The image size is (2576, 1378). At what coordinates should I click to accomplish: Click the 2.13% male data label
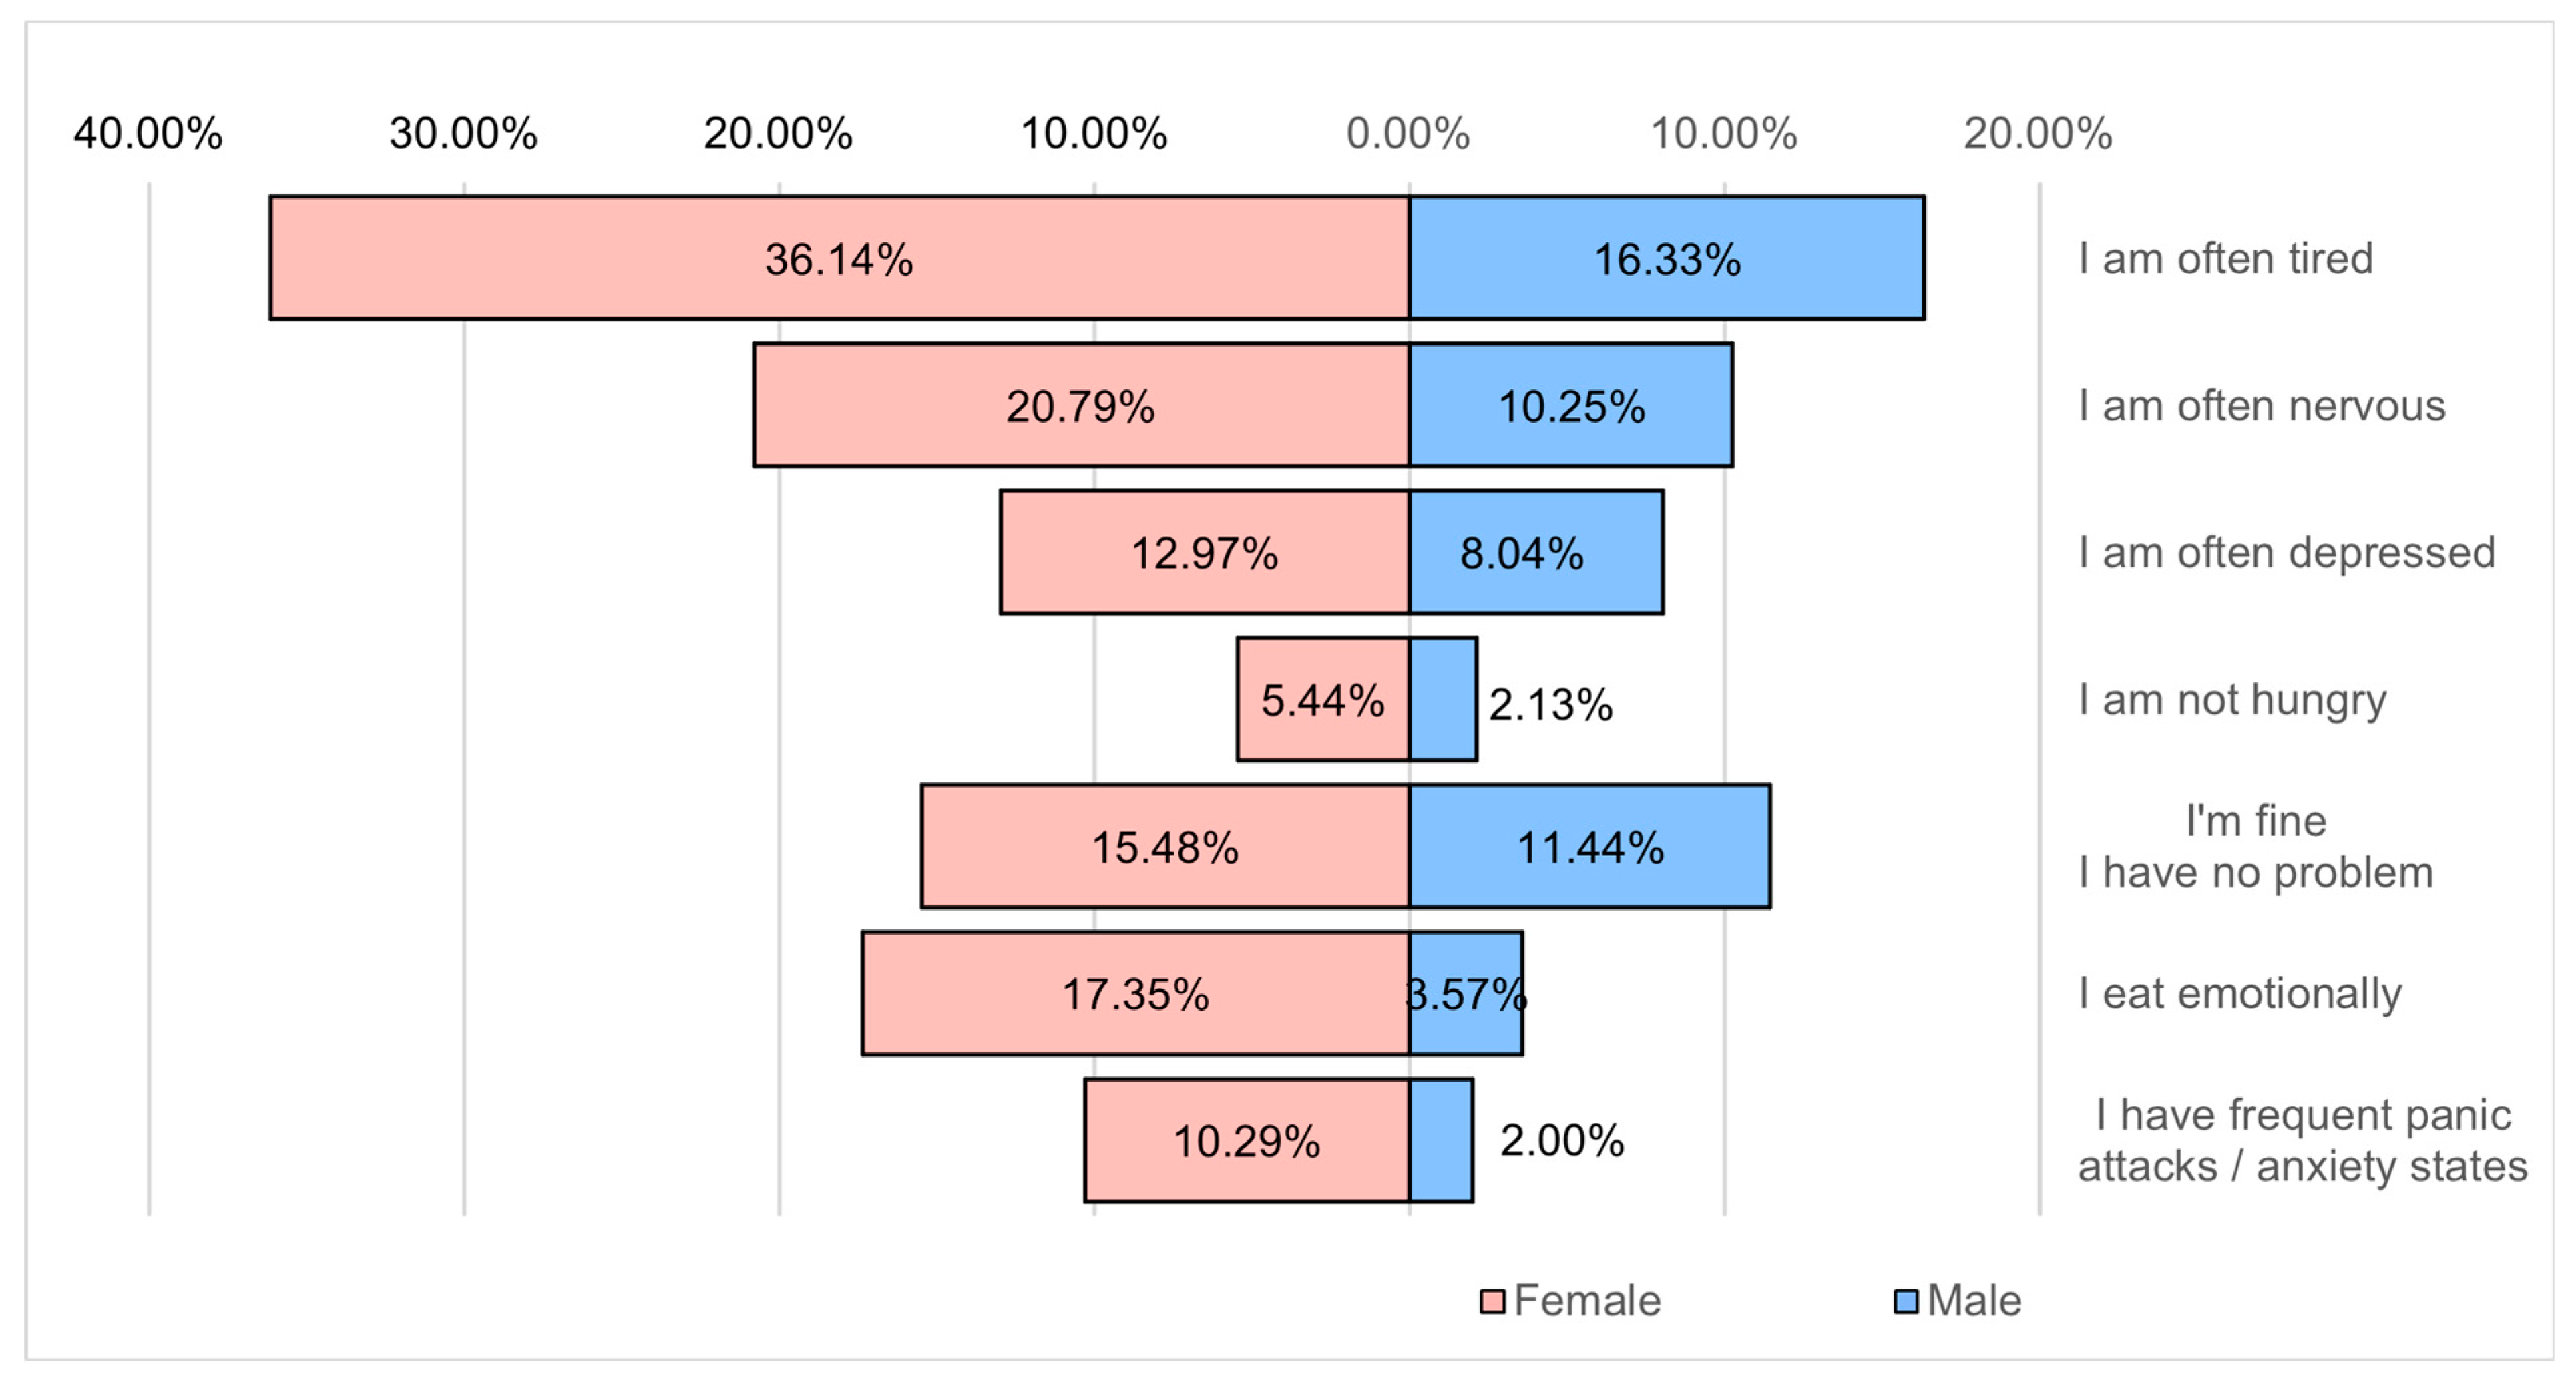(1551, 704)
